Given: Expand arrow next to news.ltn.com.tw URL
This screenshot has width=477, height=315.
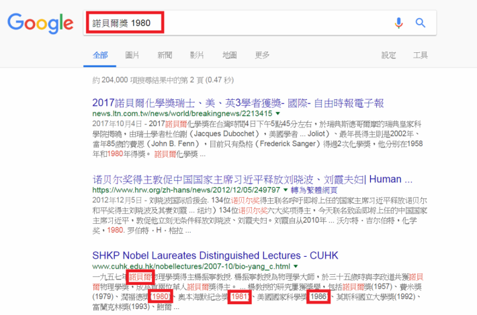Looking at the screenshot, I should (277, 113).
